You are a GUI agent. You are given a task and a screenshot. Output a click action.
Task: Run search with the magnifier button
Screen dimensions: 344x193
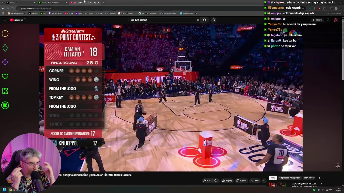(x=205, y=20)
